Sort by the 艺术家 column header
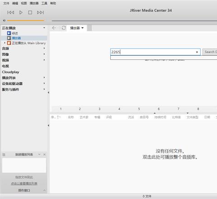This screenshot has height=199, width=217. click(x=84, y=117)
